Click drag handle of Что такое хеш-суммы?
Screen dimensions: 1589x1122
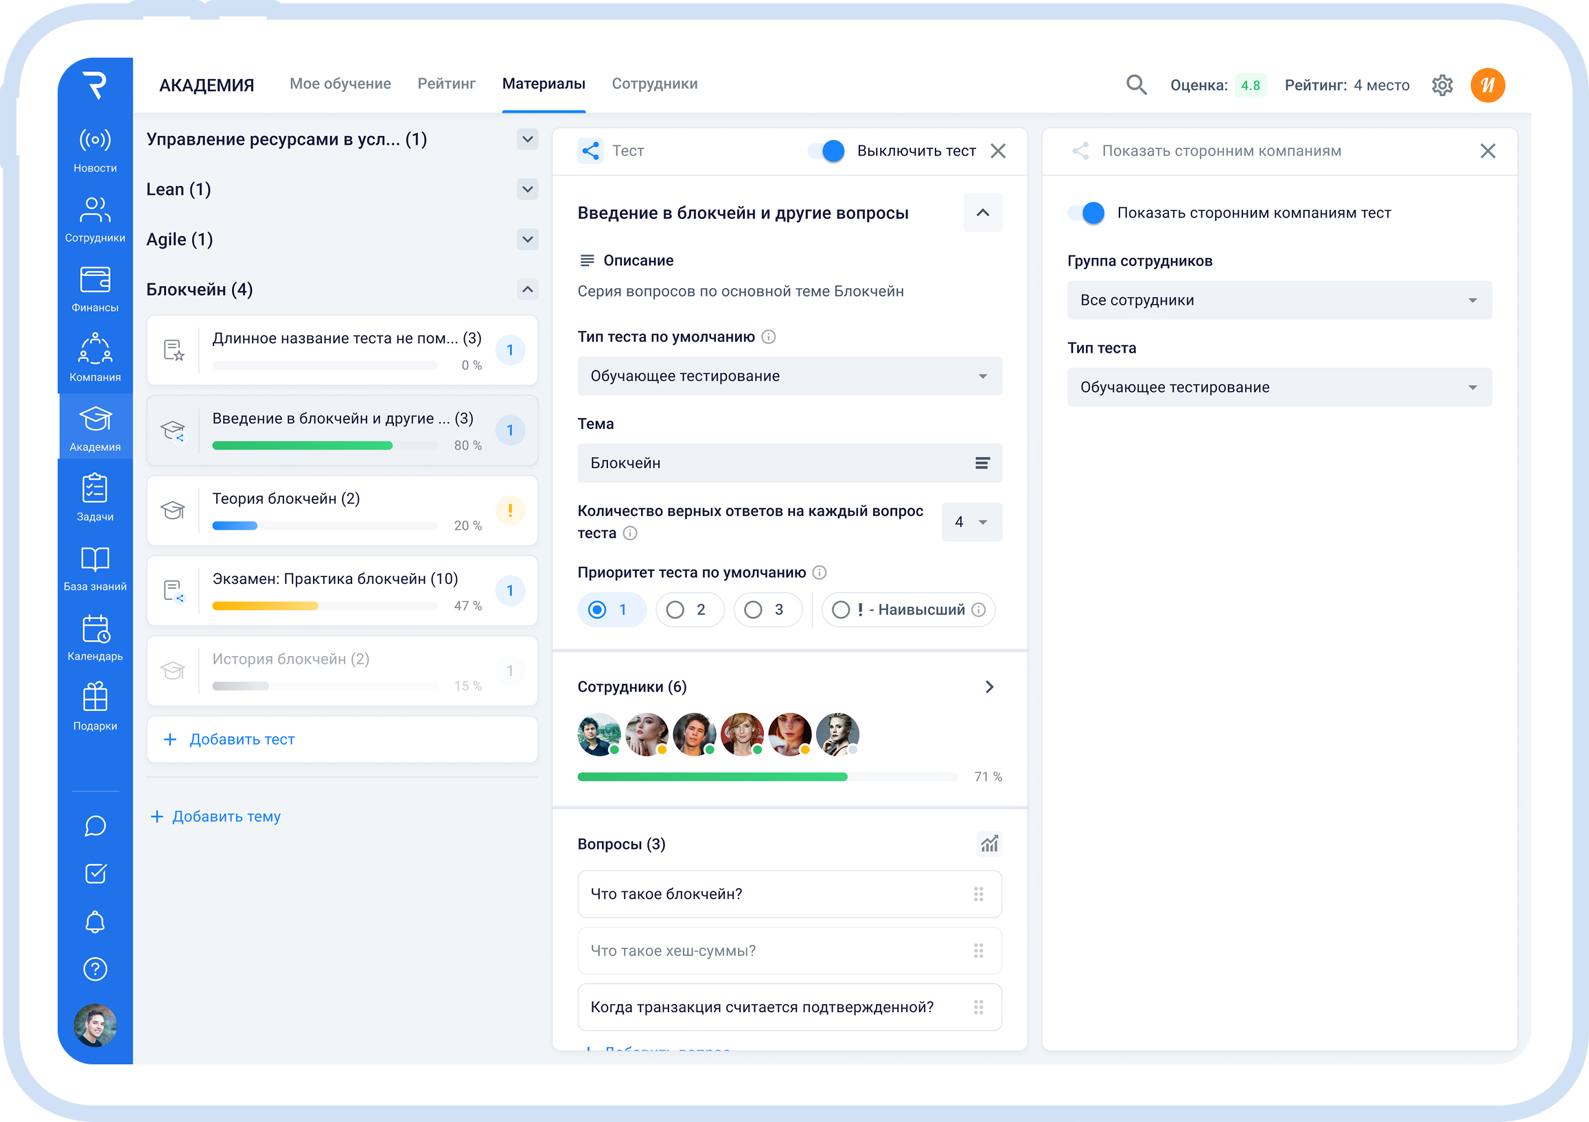pyautogui.click(x=979, y=950)
